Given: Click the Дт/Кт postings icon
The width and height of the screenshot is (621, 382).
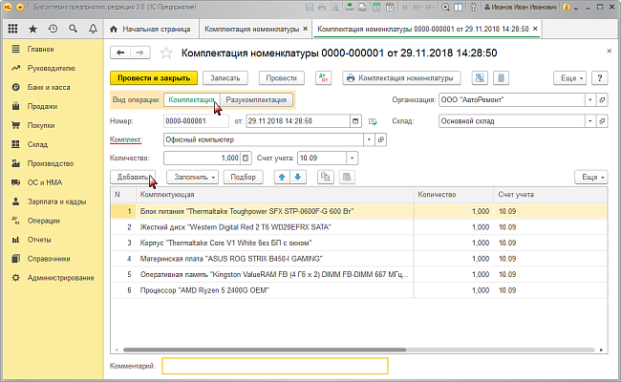Looking at the screenshot, I should click(x=327, y=77).
